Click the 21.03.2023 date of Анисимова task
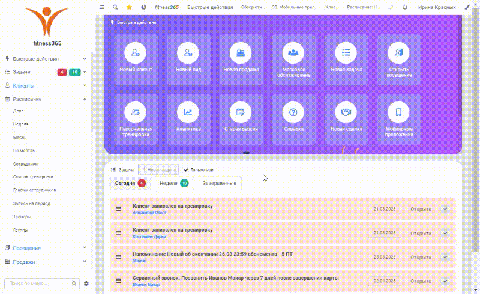Viewport: 480px width, 294px height. 385,209
